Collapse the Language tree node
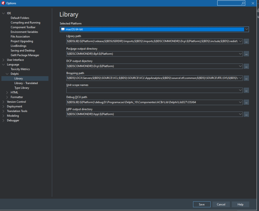Image resolution: width=259 pixels, height=211 pixels. point(3,64)
